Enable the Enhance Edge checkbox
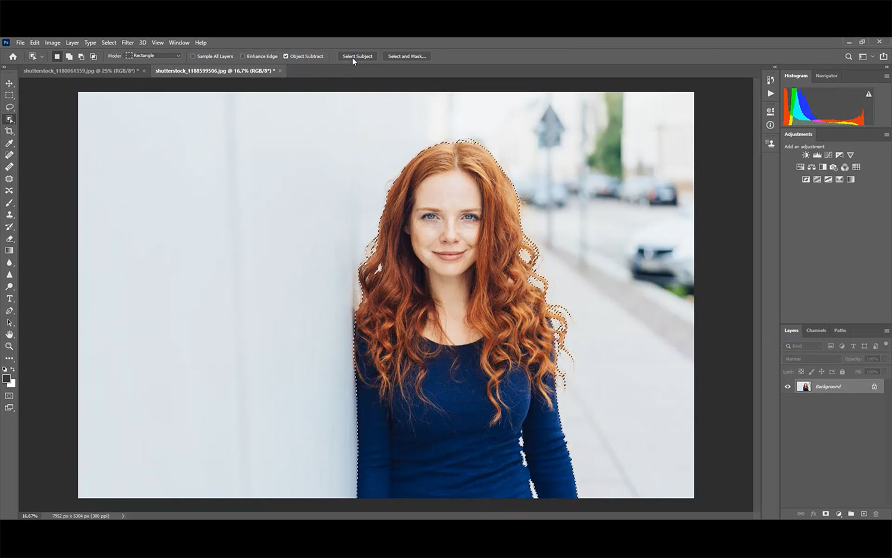The width and height of the screenshot is (892, 558). (x=243, y=57)
